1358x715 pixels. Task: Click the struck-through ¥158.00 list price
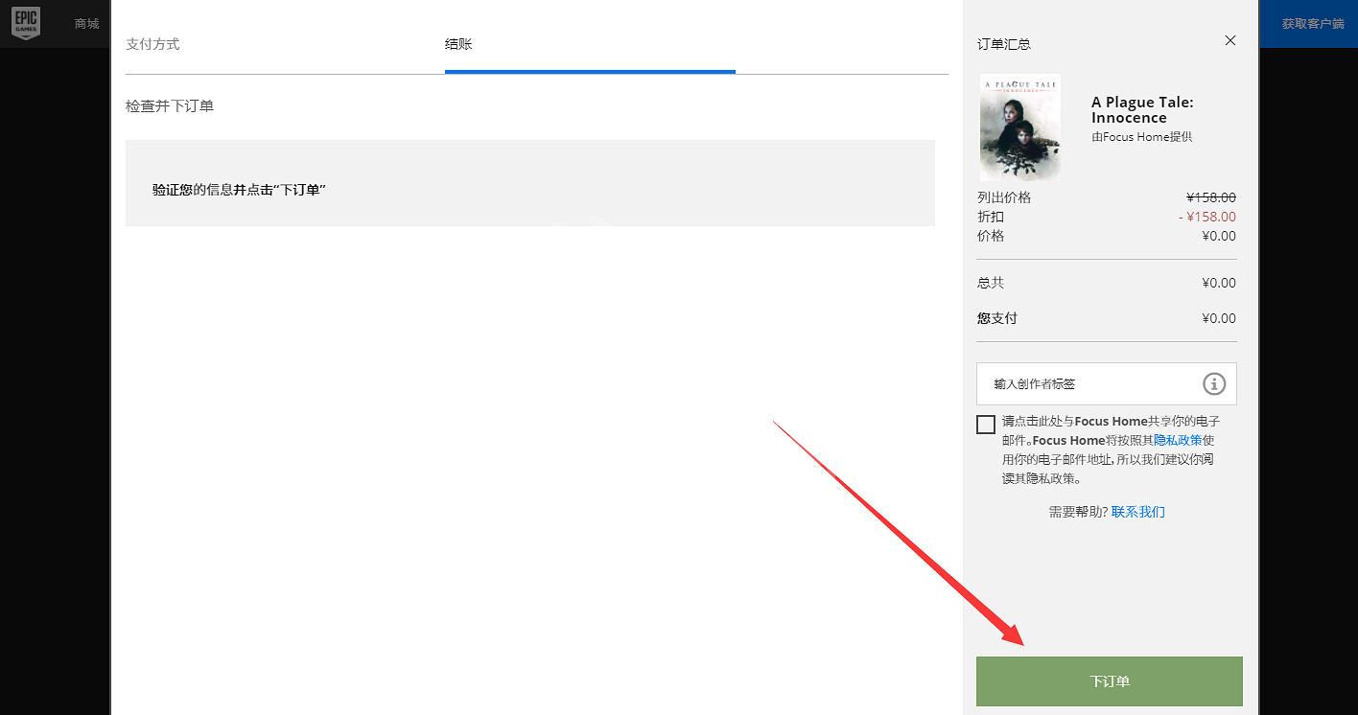pos(1210,197)
